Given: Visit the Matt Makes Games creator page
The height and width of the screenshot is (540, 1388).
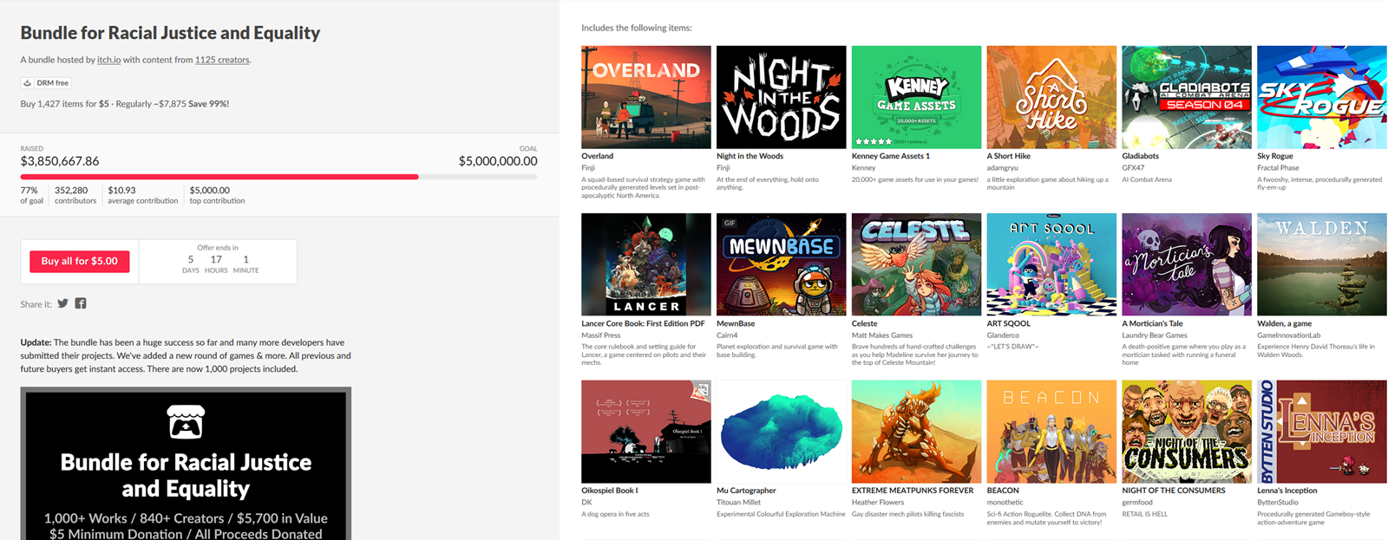Looking at the screenshot, I should pyautogui.click(x=882, y=335).
